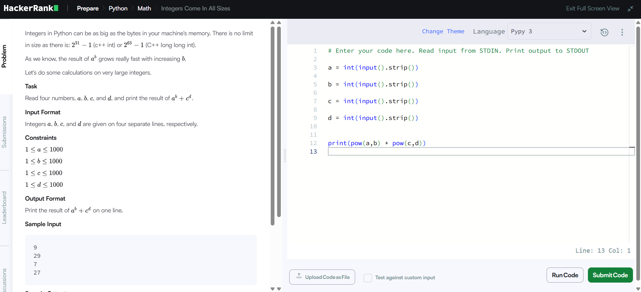
Task: Click the page vertical scrollbar thumb
Action: pos(638,153)
